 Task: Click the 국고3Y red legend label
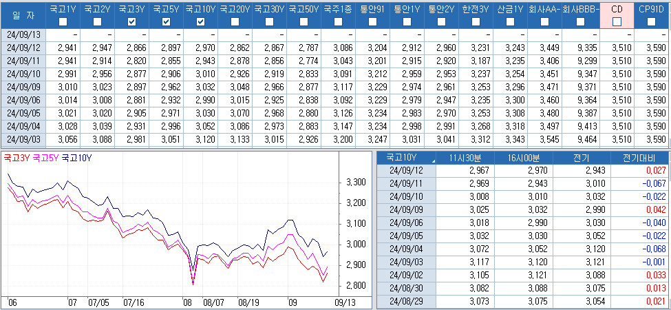[x=17, y=157]
